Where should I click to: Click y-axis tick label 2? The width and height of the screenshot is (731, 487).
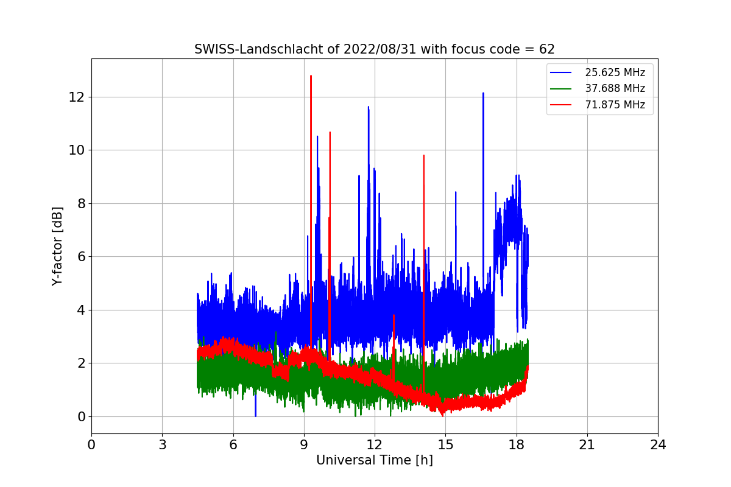pos(81,363)
